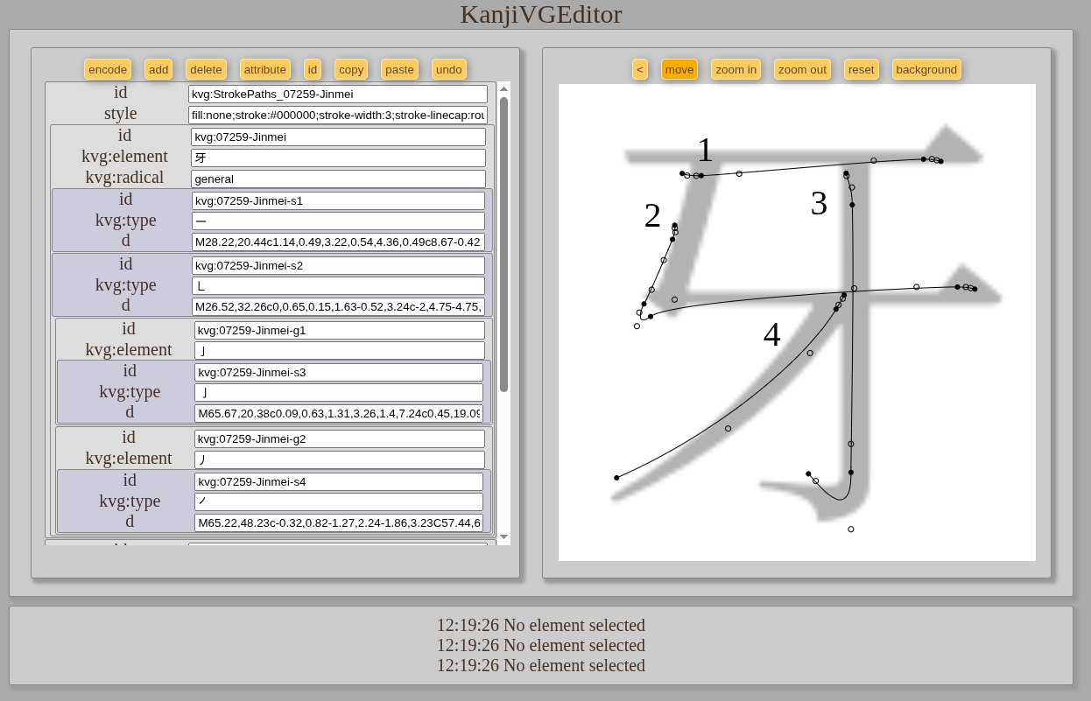1091x701 pixels.
Task: Copy the selected element
Action: point(351,69)
